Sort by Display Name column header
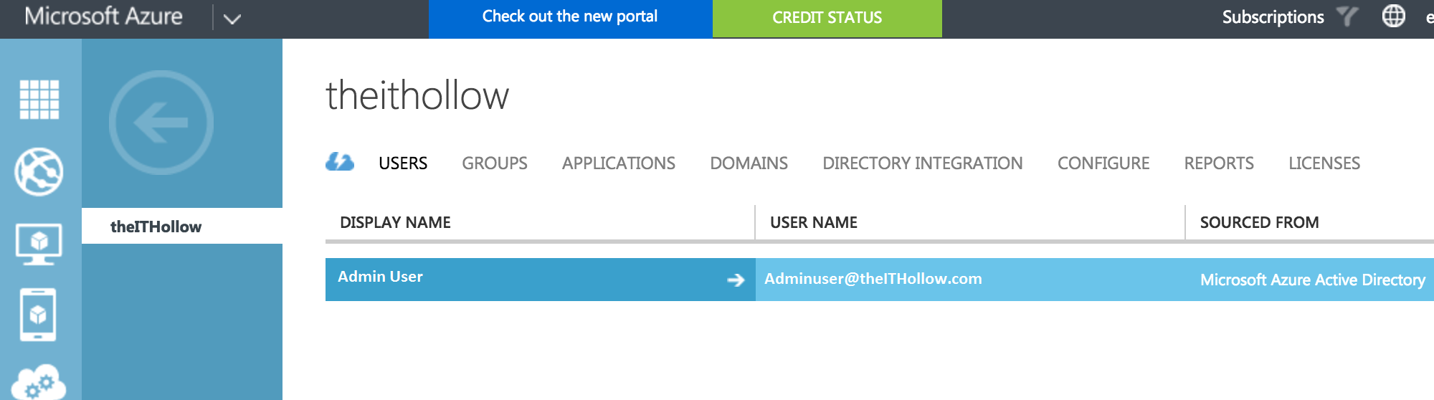 [395, 223]
